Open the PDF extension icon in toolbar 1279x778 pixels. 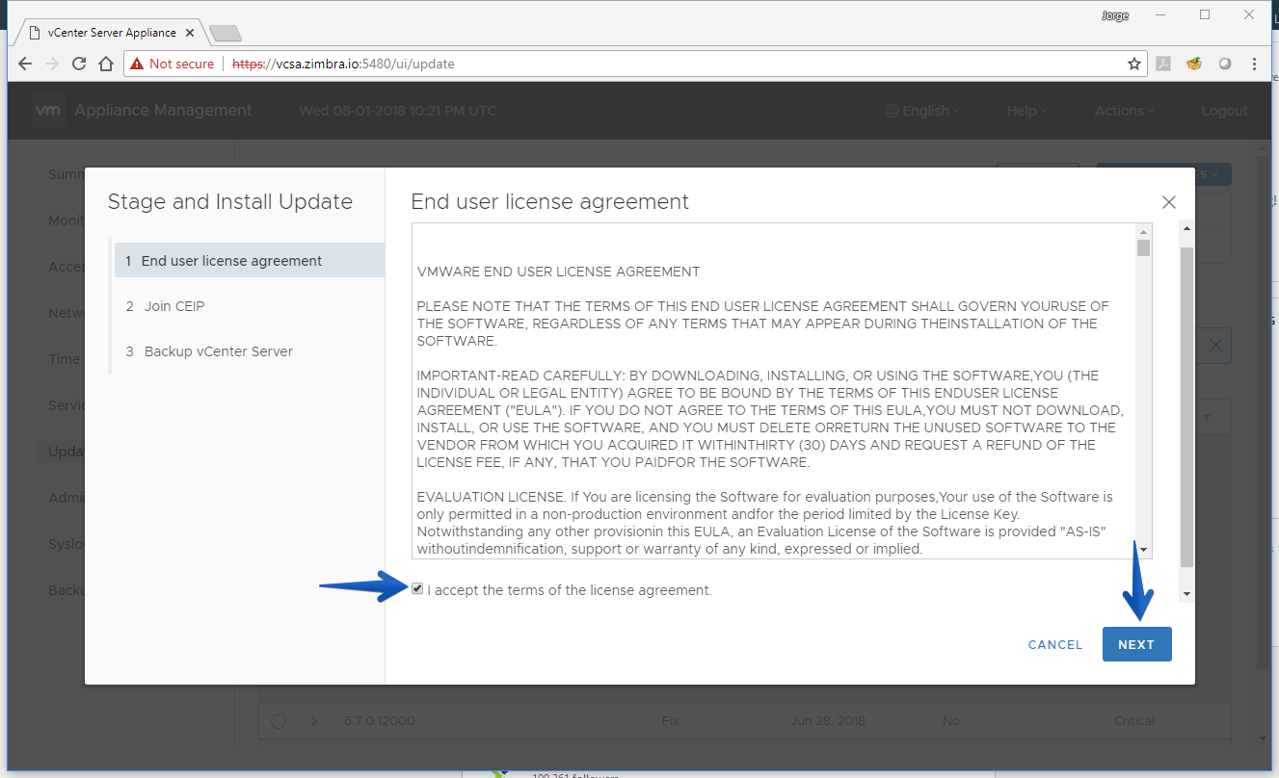[x=1164, y=65]
